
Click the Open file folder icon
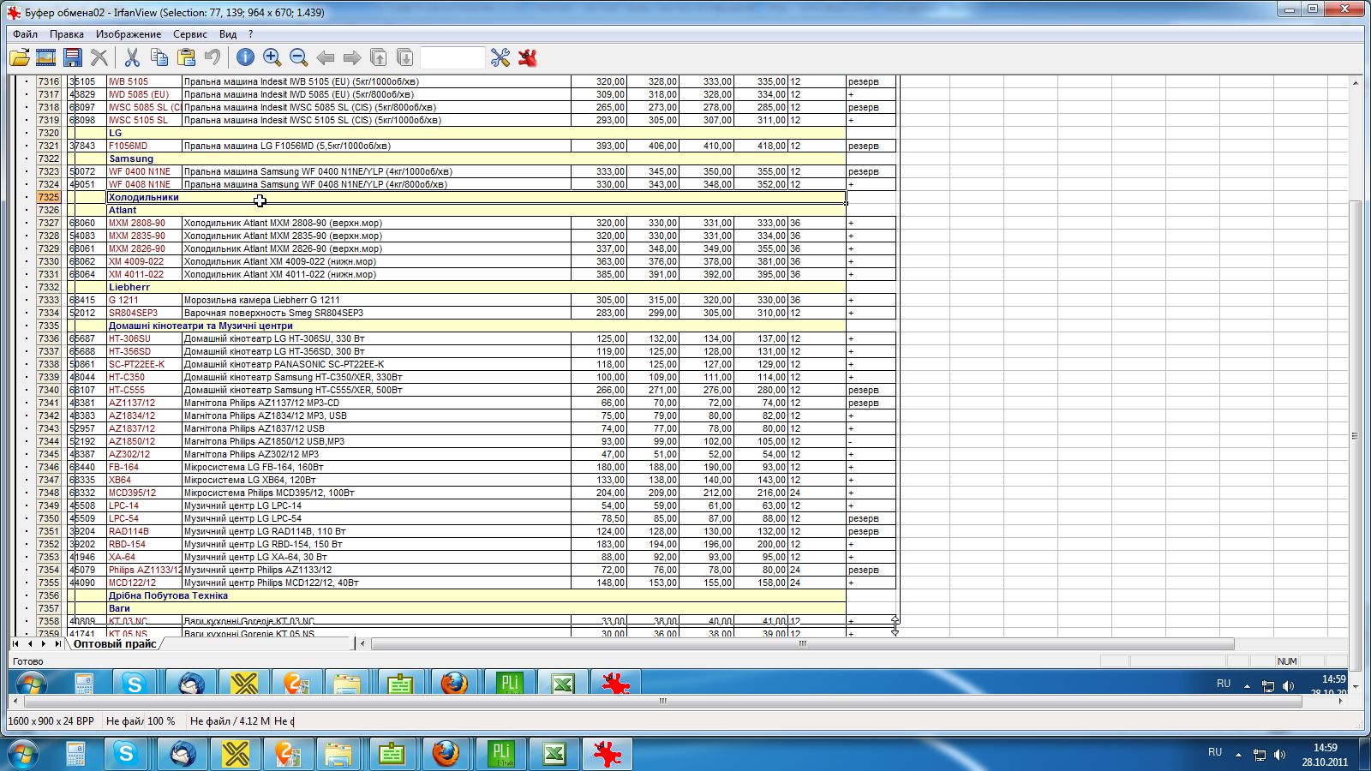pyautogui.click(x=20, y=57)
